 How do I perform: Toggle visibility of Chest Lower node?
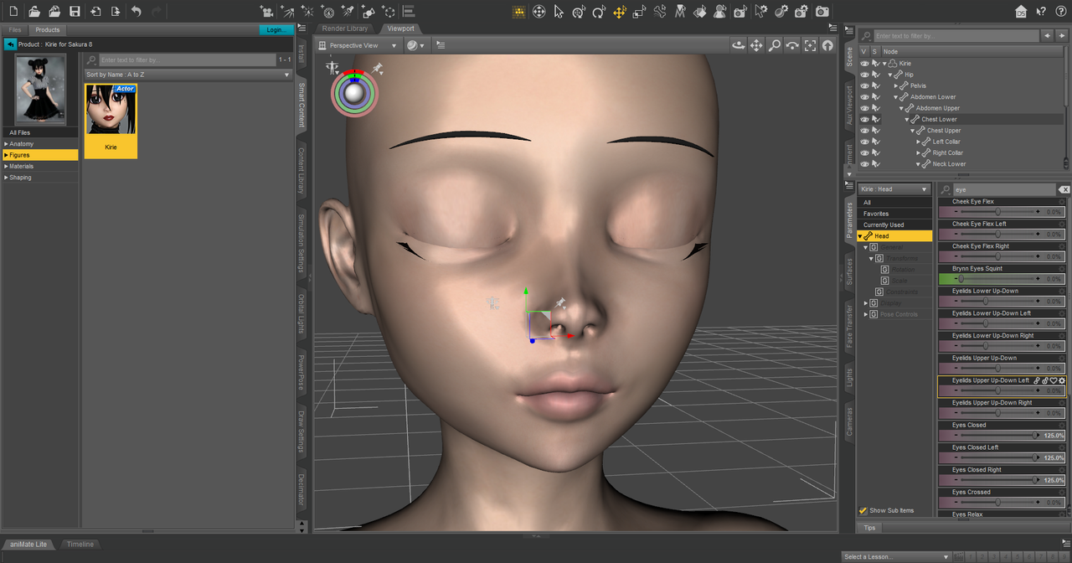click(x=865, y=119)
